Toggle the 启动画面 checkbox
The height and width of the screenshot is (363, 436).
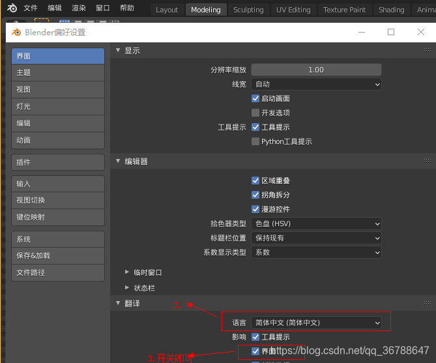click(x=255, y=98)
